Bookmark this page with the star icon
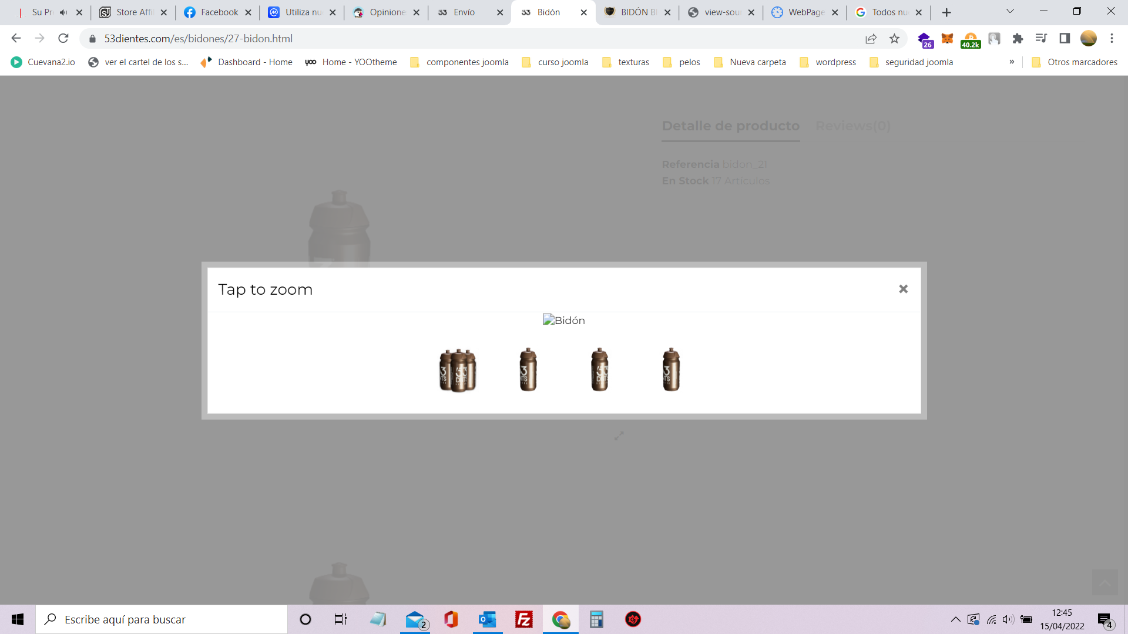Image resolution: width=1128 pixels, height=634 pixels. [894, 39]
